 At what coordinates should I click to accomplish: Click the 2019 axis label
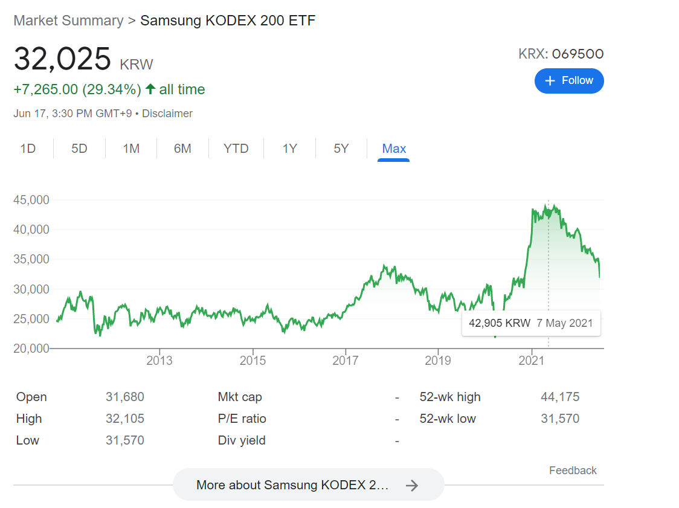pos(438,361)
